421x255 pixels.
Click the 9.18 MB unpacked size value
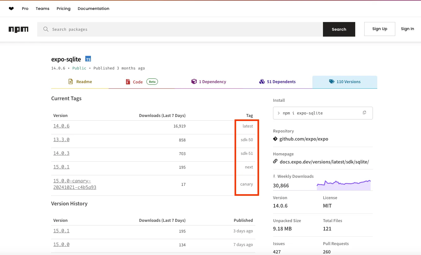282,229
